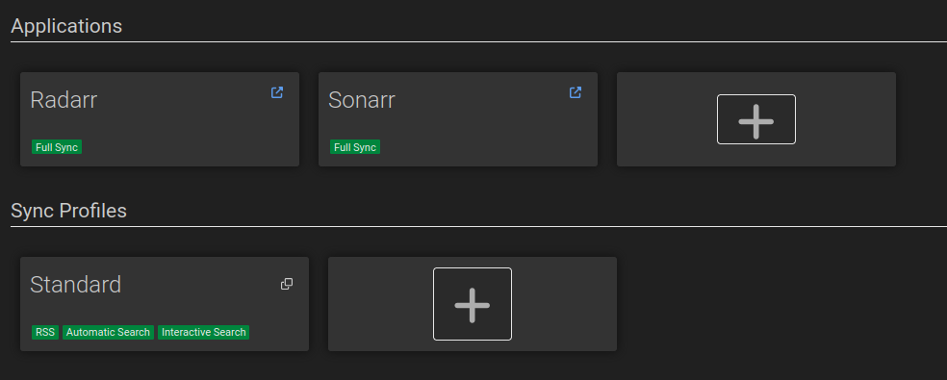Viewport: 947px width, 380px height.
Task: Open the Sonarr application settings card
Action: coord(458,119)
